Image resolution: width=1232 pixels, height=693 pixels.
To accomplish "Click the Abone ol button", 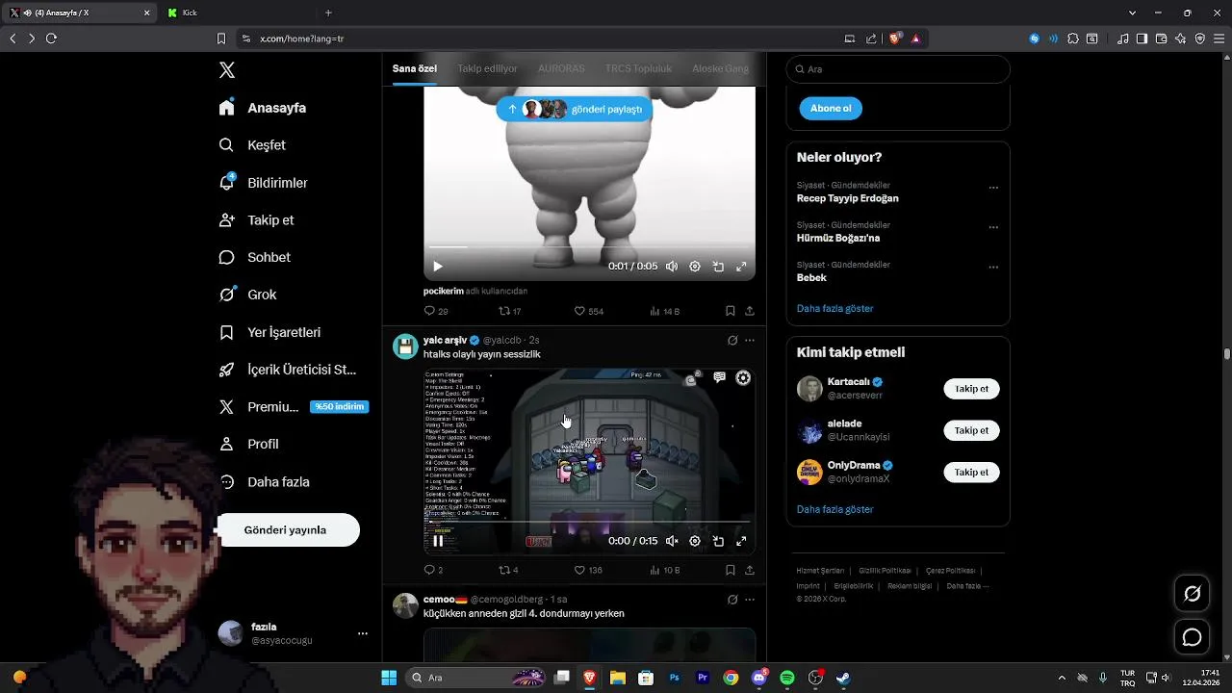I will [x=831, y=109].
